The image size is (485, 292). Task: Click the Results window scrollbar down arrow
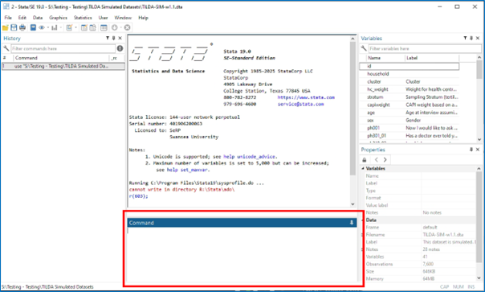(x=353, y=204)
